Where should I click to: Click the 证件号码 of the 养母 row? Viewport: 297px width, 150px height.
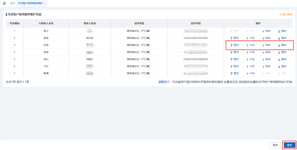point(196,38)
